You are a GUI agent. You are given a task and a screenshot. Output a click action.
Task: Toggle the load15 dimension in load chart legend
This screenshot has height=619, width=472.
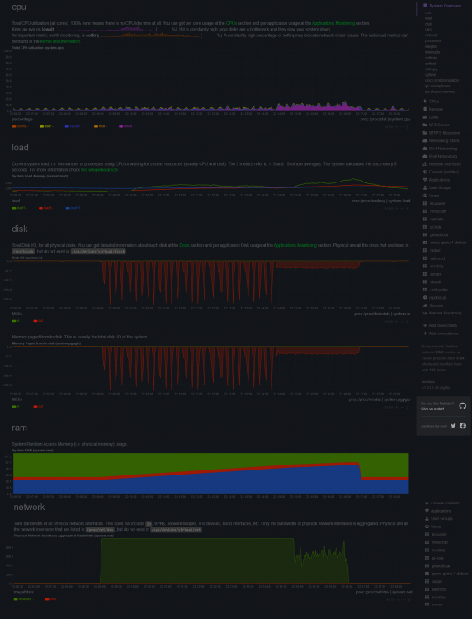(x=75, y=208)
